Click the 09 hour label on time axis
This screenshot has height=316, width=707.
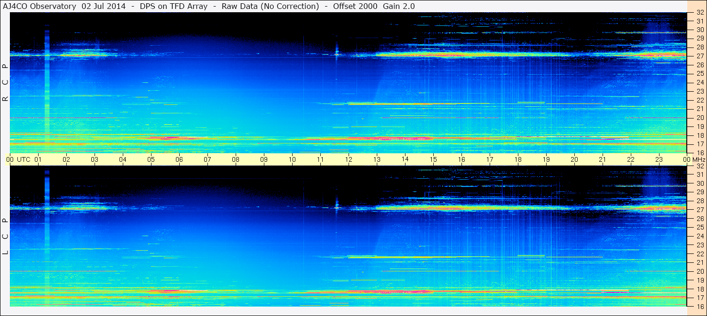[x=264, y=159]
